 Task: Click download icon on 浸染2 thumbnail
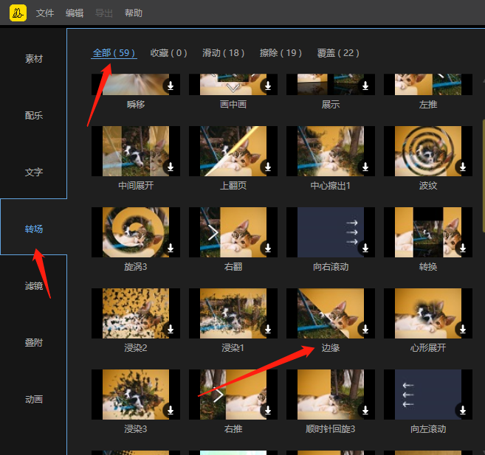coord(171,329)
